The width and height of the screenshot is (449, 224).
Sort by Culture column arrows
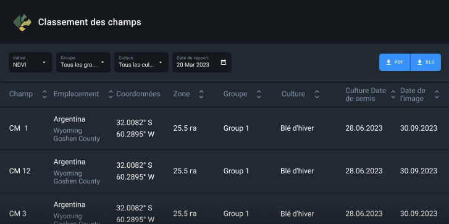317,94
